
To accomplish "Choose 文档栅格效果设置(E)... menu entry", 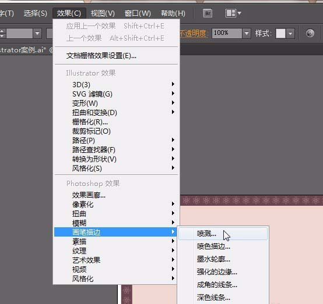I will tap(117, 56).
